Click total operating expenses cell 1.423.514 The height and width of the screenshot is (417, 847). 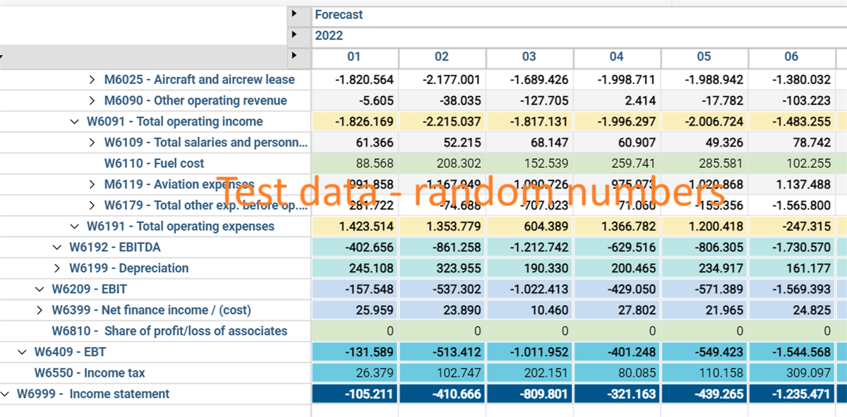point(355,226)
